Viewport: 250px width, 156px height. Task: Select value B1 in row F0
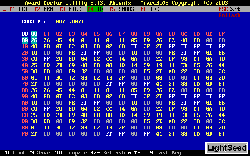[221, 134]
